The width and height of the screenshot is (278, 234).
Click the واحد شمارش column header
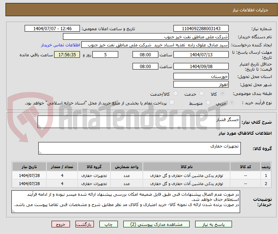point(127,167)
